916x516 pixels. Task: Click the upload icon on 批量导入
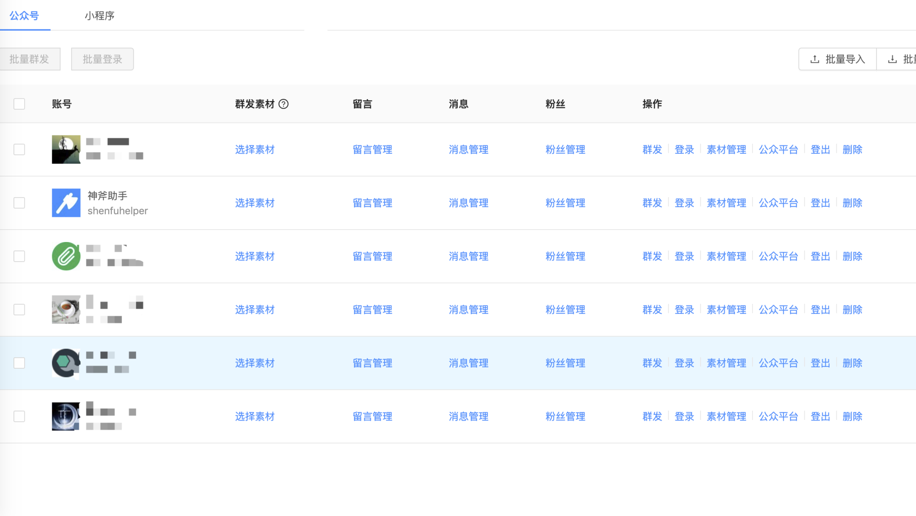(815, 59)
